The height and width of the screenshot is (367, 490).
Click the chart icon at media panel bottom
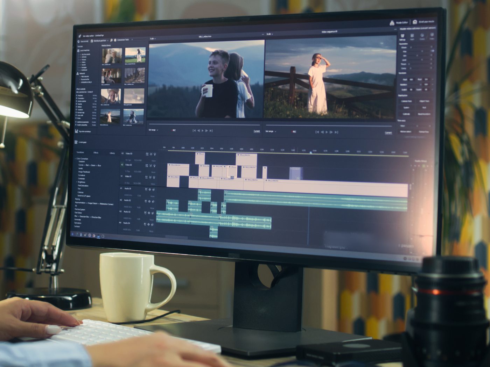(76, 131)
